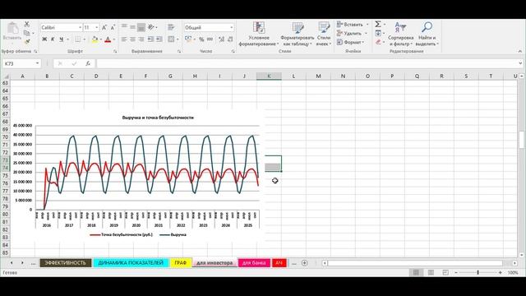
Task: Click the Cut scissors icon
Action: click(x=27, y=25)
